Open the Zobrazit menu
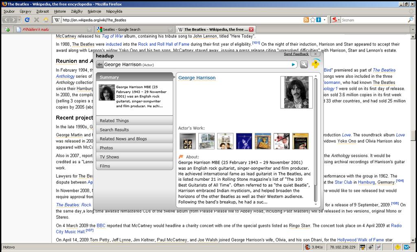This screenshot has width=417, height=252. (42, 11)
